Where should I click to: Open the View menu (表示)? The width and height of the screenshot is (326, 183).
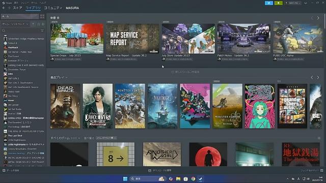click(x=16, y=3)
